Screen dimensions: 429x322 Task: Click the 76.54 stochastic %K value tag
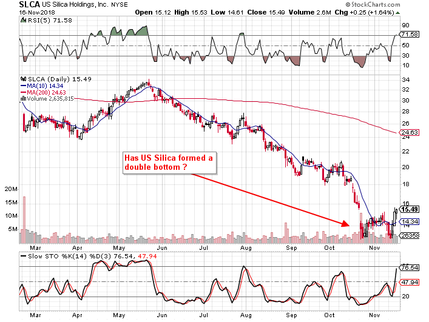coord(410,267)
